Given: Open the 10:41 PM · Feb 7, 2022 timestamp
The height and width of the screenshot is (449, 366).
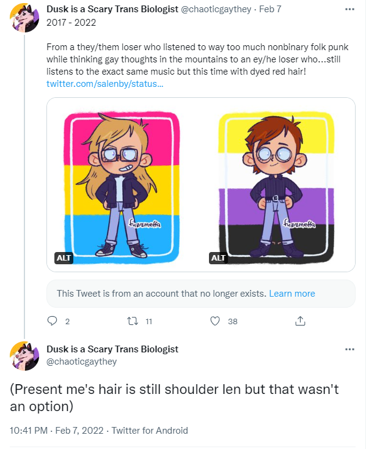Looking at the screenshot, I should 57,431.
